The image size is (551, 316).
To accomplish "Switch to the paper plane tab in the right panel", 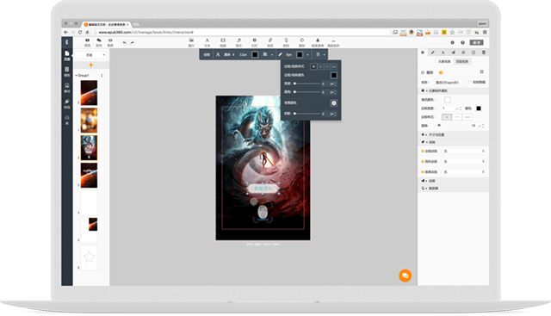I will pyautogui.click(x=453, y=53).
